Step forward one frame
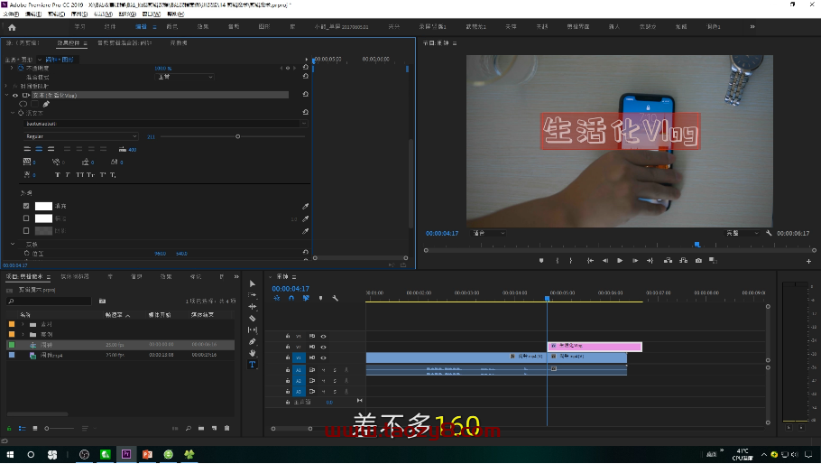This screenshot has width=821, height=464. 635,260
